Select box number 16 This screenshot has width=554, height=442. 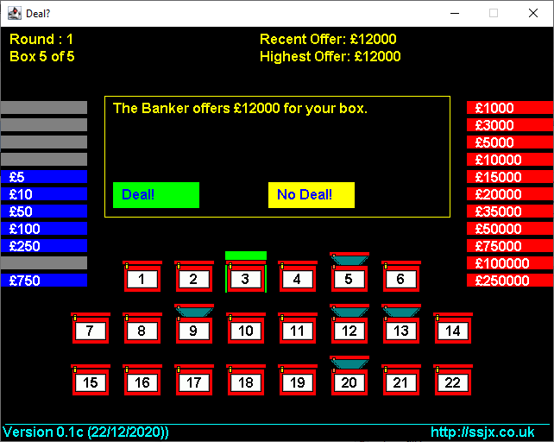click(x=142, y=380)
